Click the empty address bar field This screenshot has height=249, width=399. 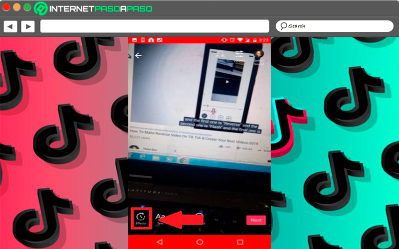155,26
